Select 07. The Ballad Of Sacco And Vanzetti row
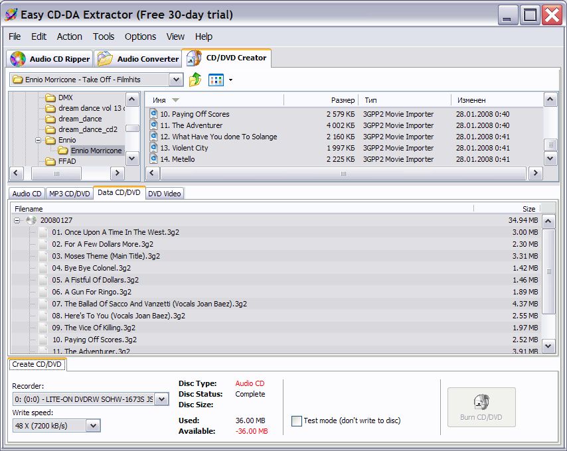Viewport: 567px width, 451px height. coord(276,304)
